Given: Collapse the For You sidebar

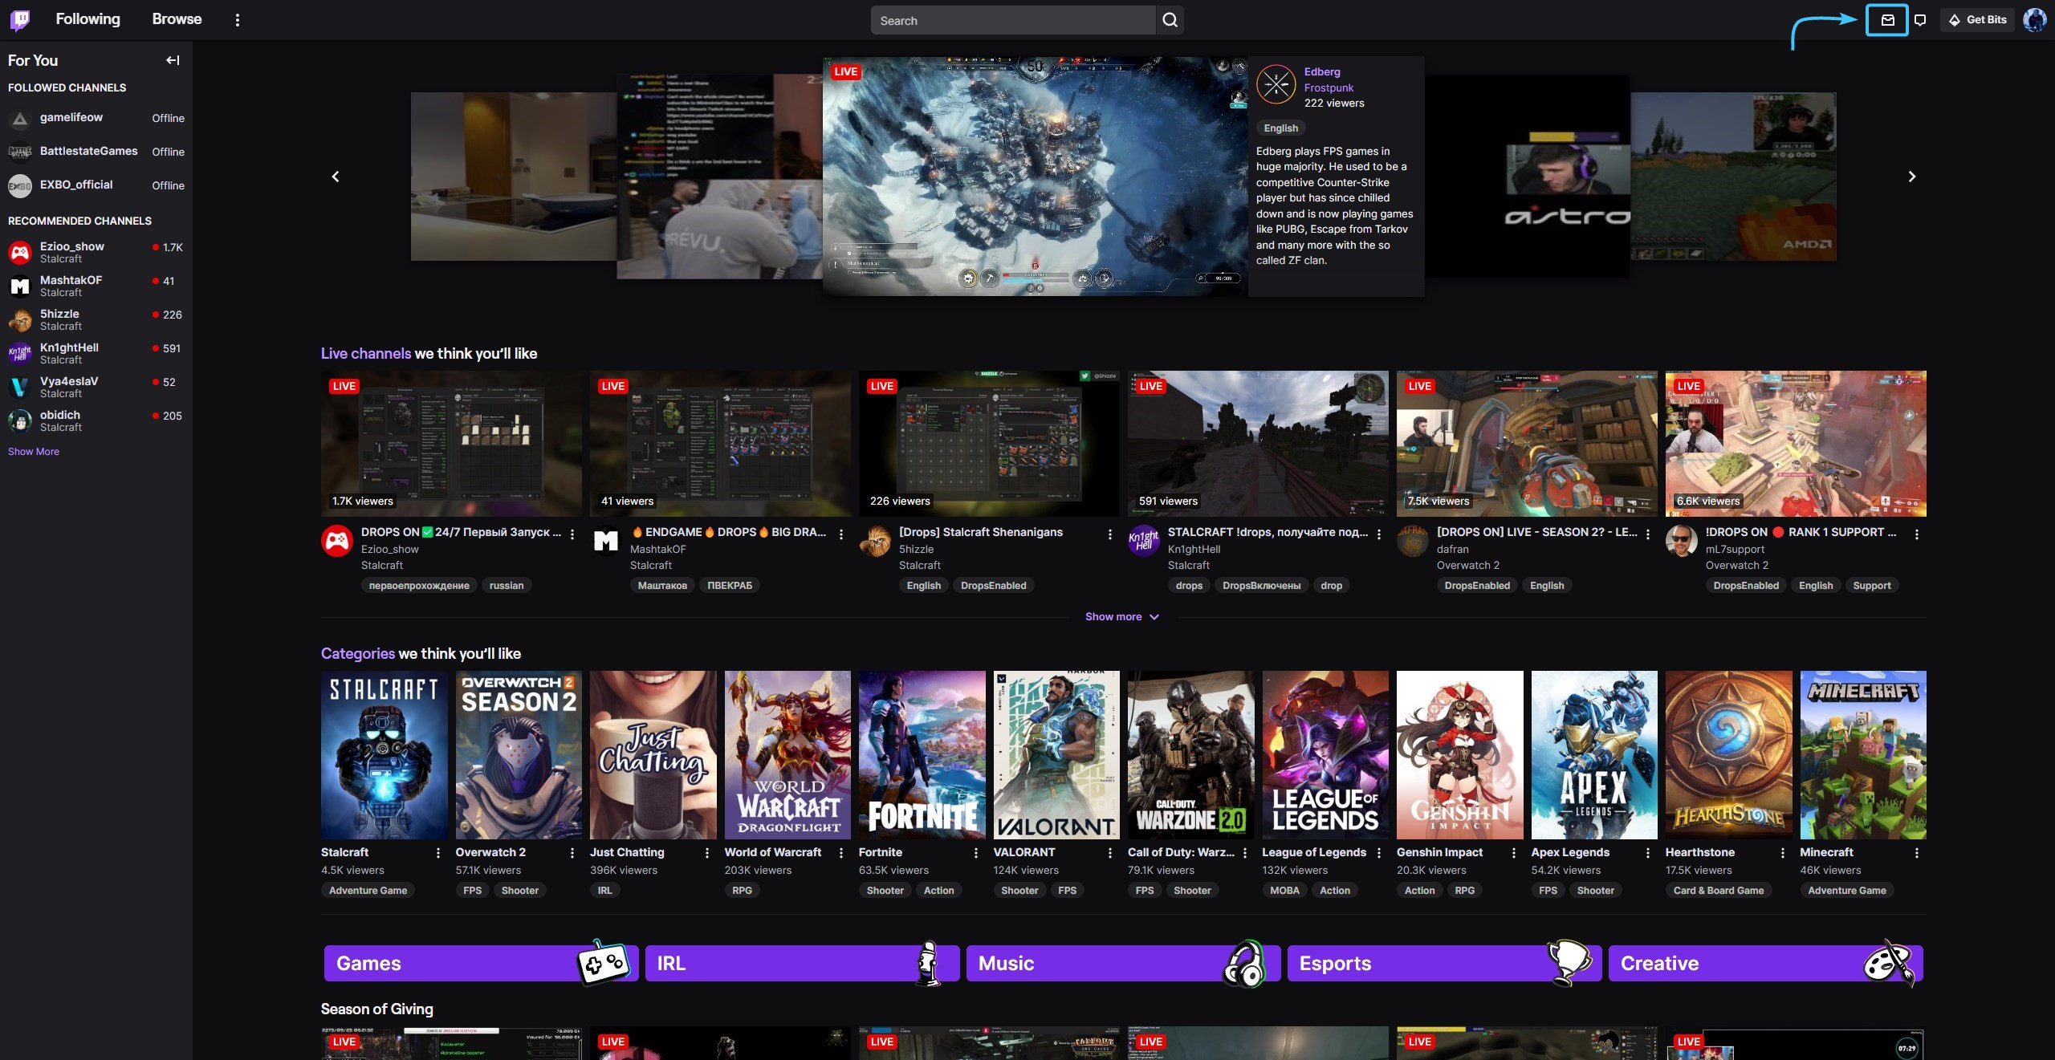Looking at the screenshot, I should pyautogui.click(x=173, y=60).
